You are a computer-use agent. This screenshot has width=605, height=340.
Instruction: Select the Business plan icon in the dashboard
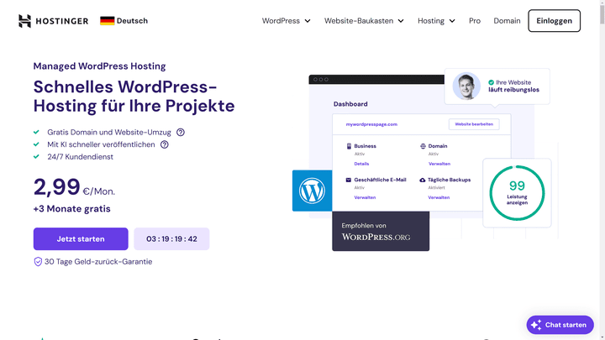[349, 146]
